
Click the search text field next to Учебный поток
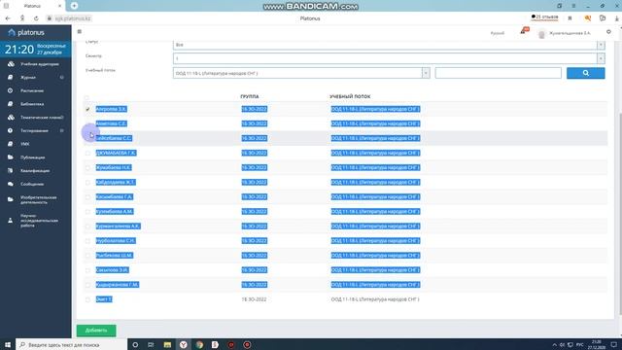498,73
